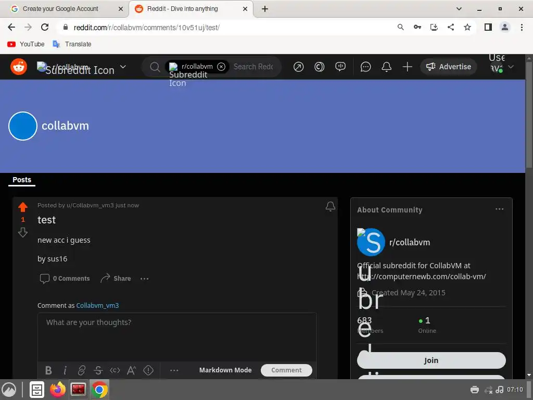
Task: Click the plus Create Post icon
Action: coord(407,67)
